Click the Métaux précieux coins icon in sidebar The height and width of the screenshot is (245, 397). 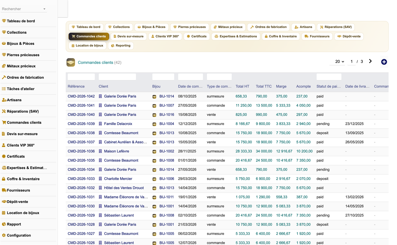point(4,66)
